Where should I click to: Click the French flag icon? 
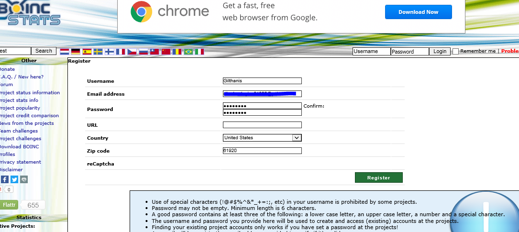(x=121, y=51)
